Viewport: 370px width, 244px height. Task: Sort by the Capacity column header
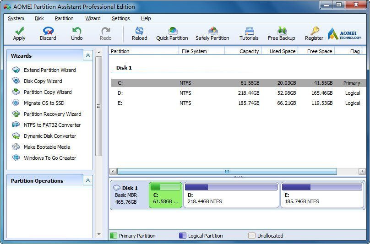point(243,51)
